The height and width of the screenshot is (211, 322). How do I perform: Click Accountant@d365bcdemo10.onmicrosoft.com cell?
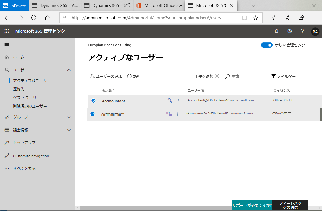click(221, 100)
